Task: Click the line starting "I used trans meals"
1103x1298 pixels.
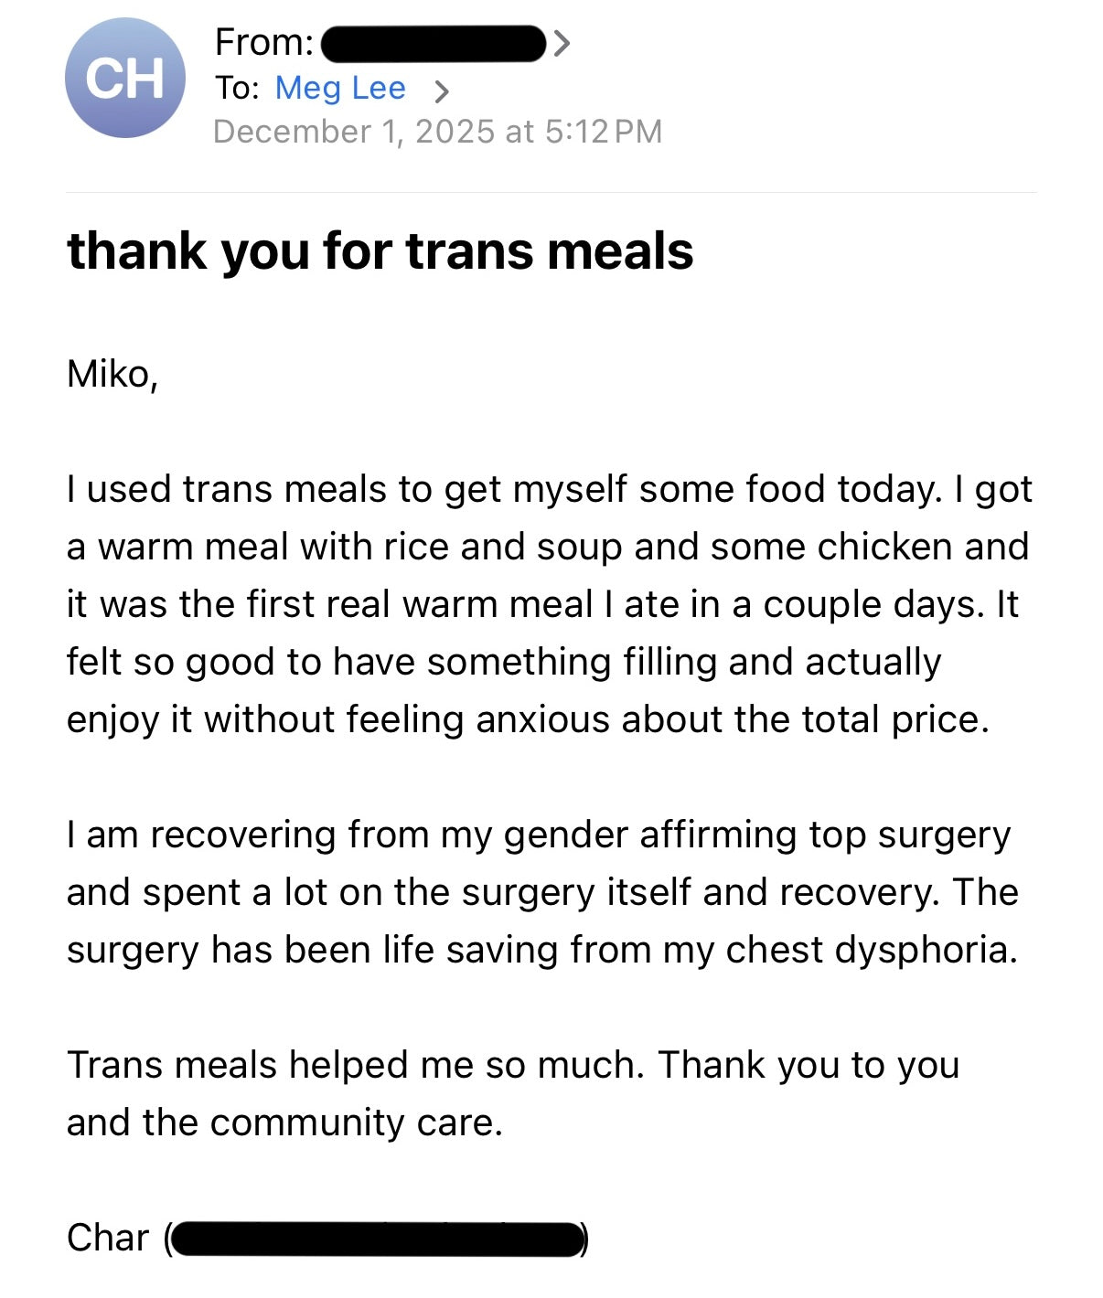Action: (549, 489)
